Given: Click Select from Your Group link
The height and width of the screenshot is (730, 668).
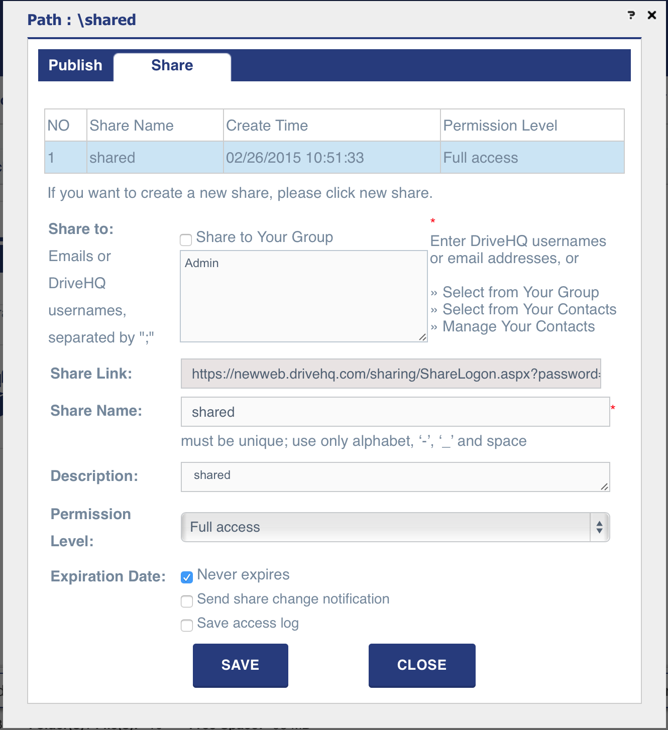Looking at the screenshot, I should pos(520,292).
